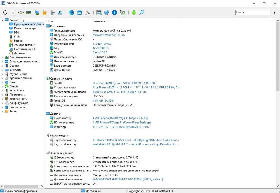
Task: Select Суммарная информация in the tree
Action: click(x=29, y=24)
